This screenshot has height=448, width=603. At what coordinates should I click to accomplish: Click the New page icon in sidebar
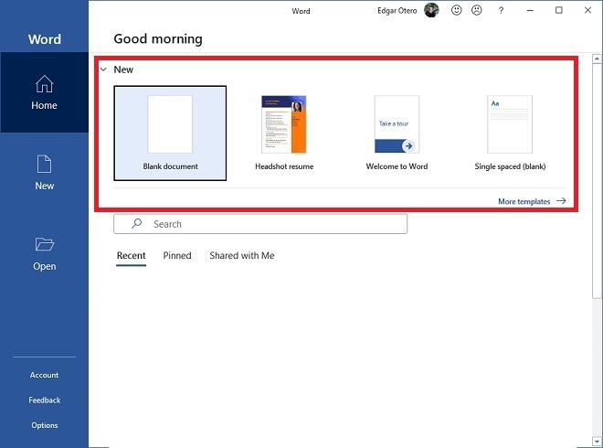coord(44,164)
